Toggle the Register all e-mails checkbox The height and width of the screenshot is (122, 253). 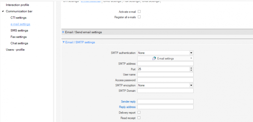pyautogui.click(x=139, y=17)
